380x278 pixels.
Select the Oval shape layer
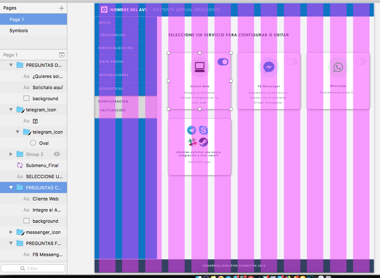[x=33, y=143]
